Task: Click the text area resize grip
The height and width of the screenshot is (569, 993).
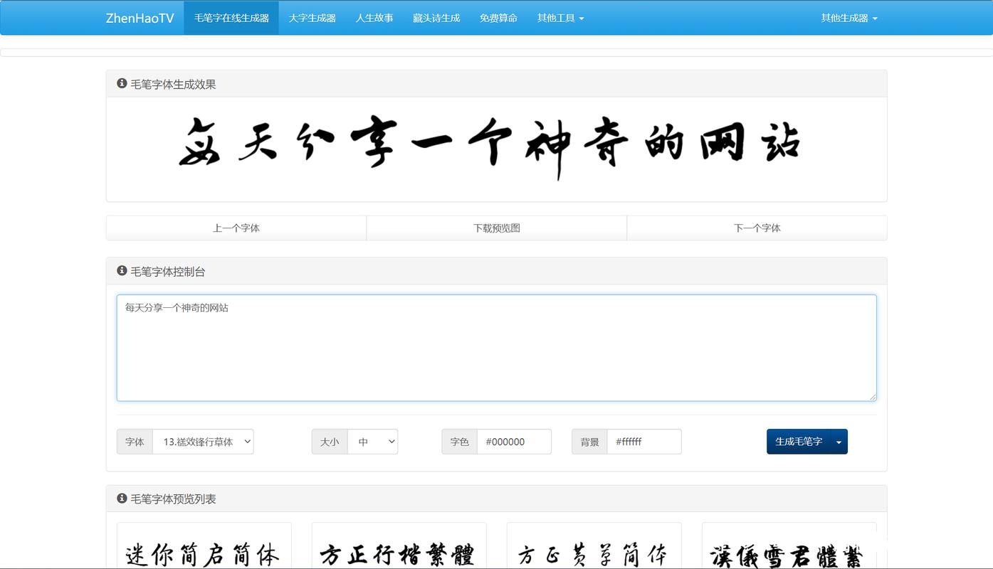Action: (872, 396)
